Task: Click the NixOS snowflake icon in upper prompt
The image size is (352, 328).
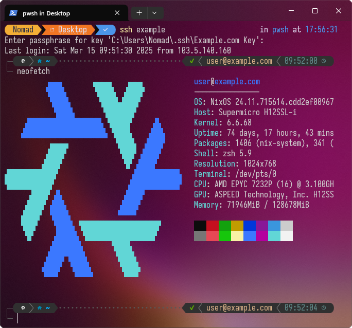Action: coord(23,61)
